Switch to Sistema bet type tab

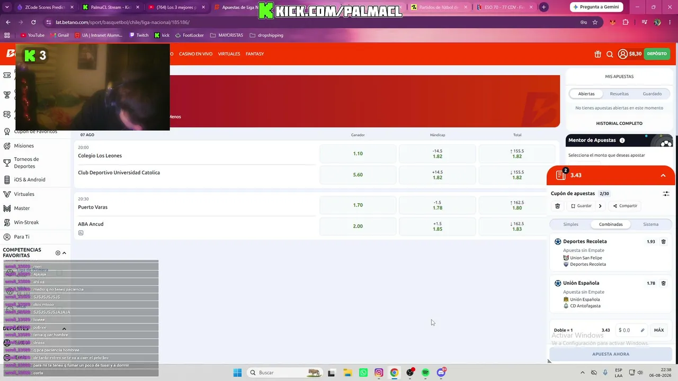650,224
